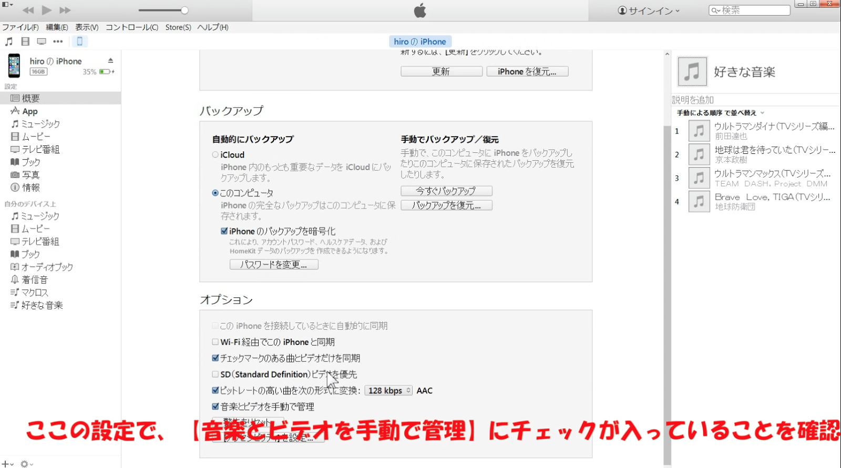Select song ウルトラマンマックス (TVシリーズ)

(756, 178)
